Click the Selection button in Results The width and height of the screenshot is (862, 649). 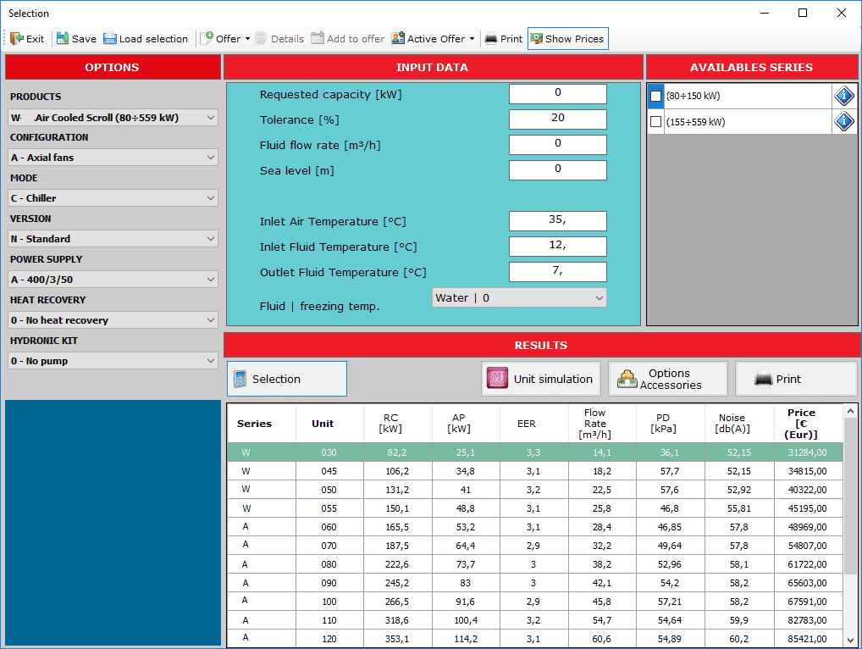tap(286, 379)
